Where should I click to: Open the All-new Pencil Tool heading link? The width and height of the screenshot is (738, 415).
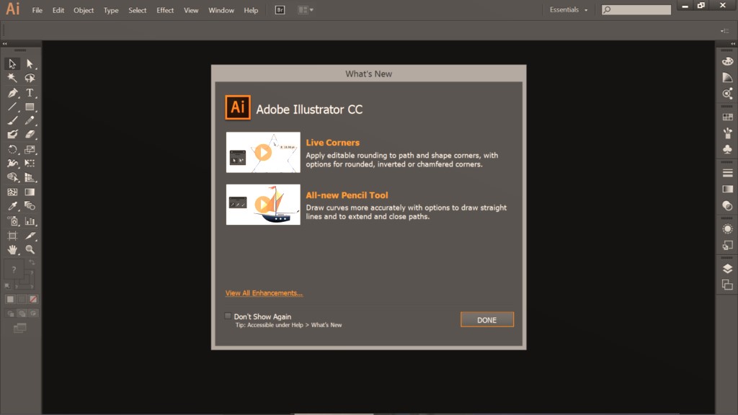click(347, 195)
